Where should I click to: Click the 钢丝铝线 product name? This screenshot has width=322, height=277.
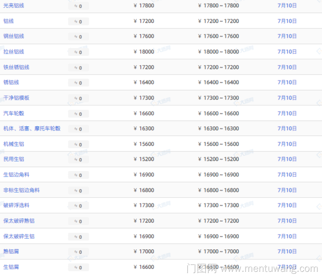point(14,36)
